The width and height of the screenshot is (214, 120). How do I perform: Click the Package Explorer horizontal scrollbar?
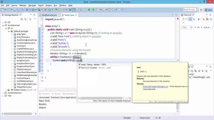18,114
